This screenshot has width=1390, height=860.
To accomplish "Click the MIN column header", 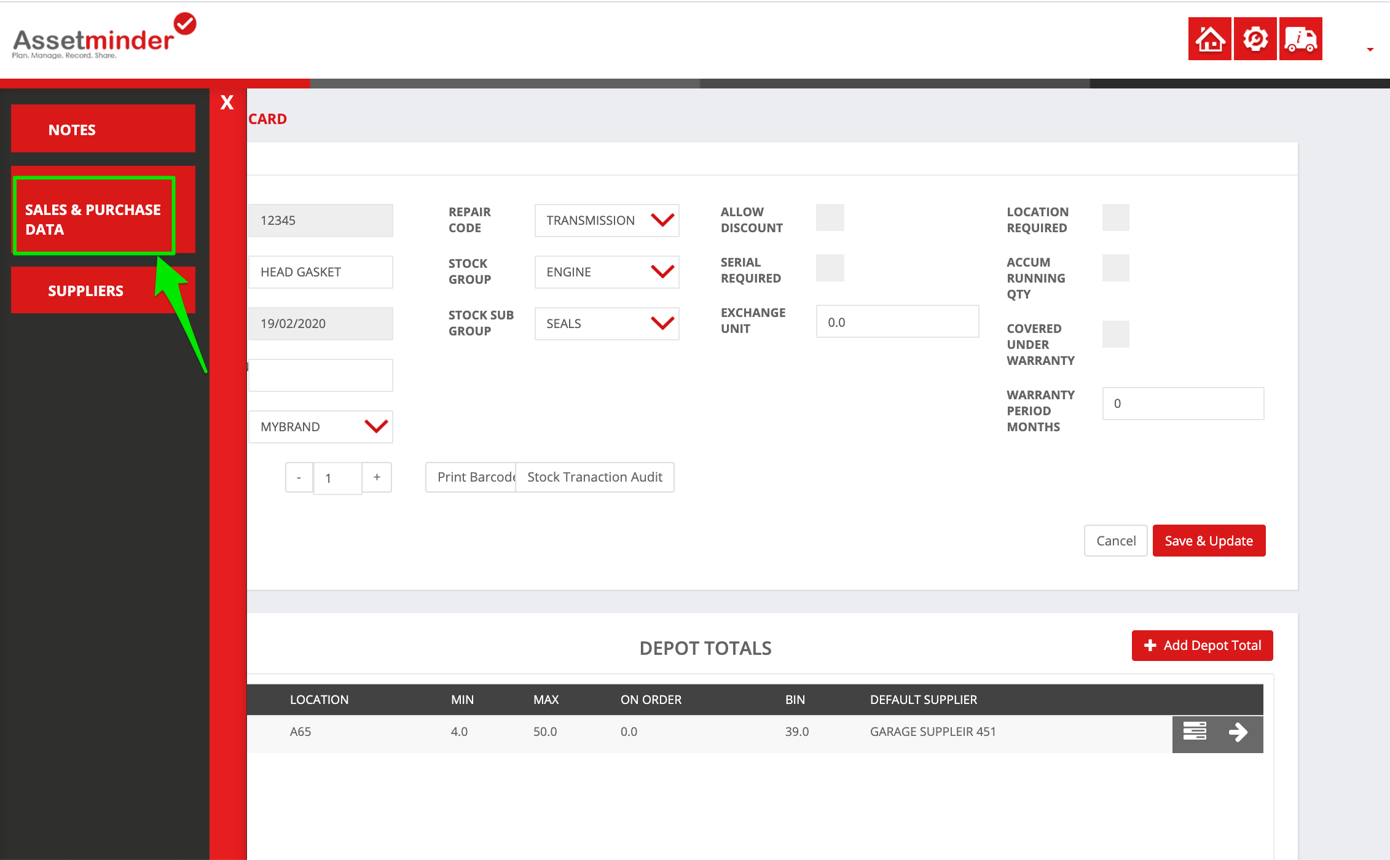I will pyautogui.click(x=462, y=700).
